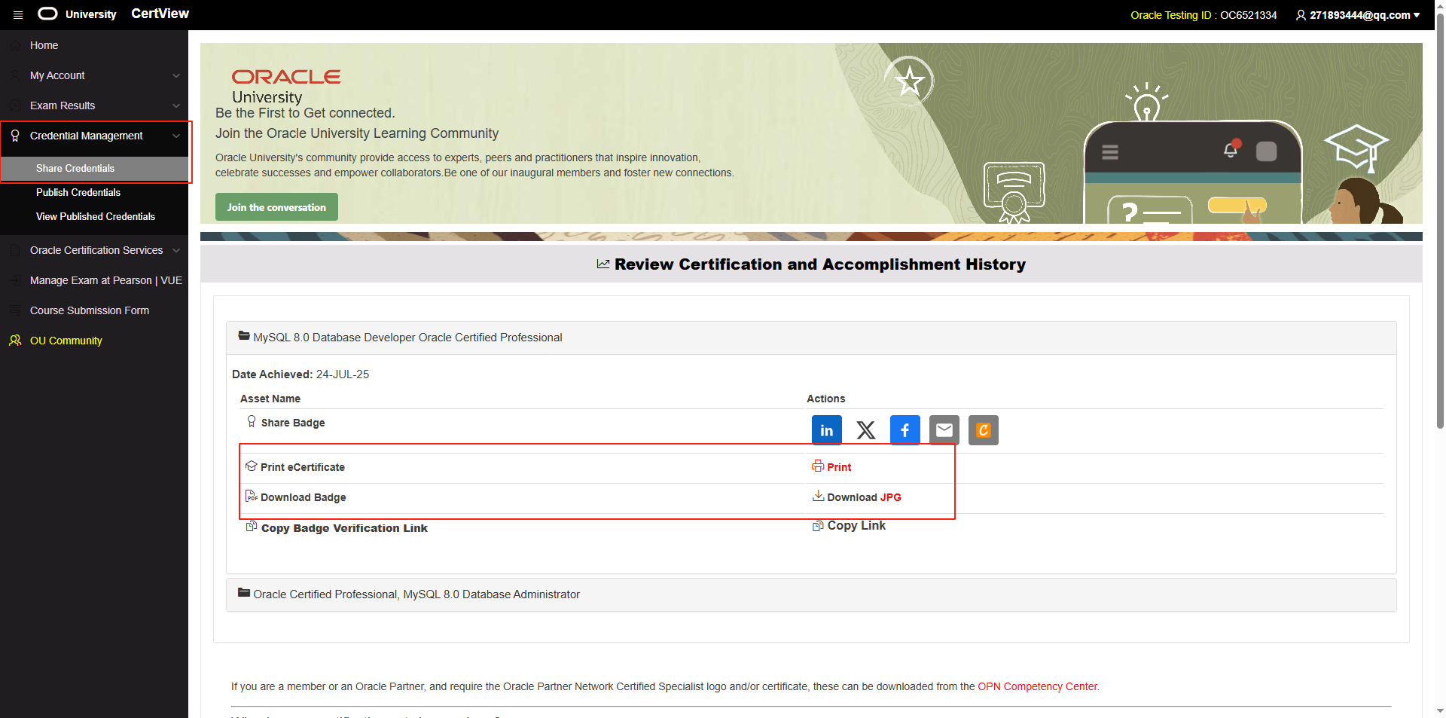Share badge on X (Twitter)

click(866, 430)
